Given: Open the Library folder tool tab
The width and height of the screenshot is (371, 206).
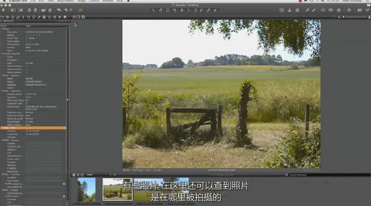Looking at the screenshot, I should [2, 17].
